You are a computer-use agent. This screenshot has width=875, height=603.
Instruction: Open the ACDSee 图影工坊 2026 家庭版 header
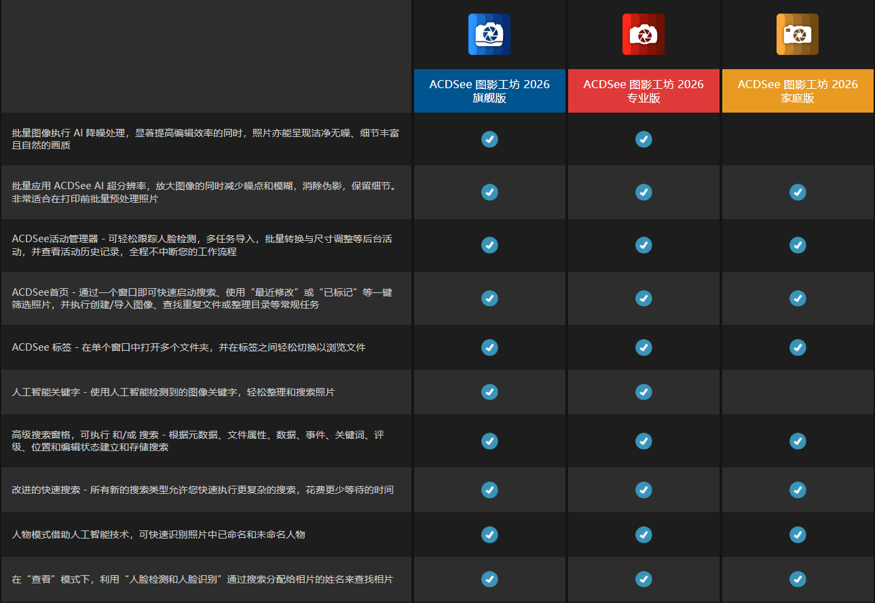[x=798, y=91]
